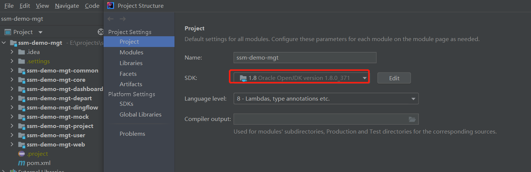
Task: Open the Navigate menu
Action: tap(67, 6)
